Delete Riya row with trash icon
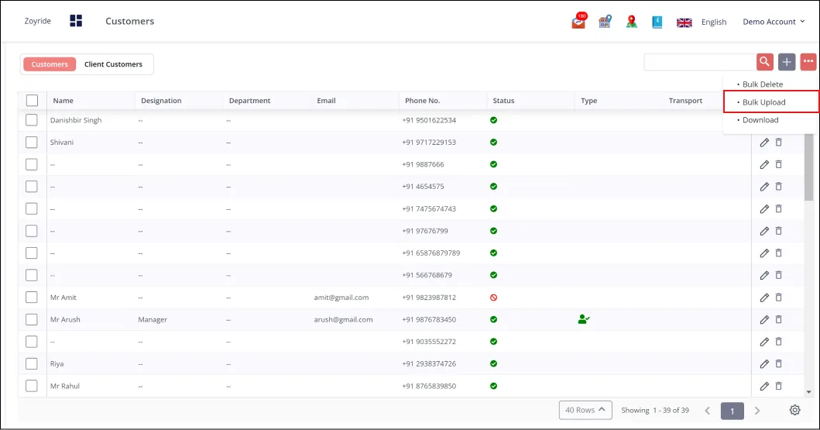820x430 pixels. (779, 363)
